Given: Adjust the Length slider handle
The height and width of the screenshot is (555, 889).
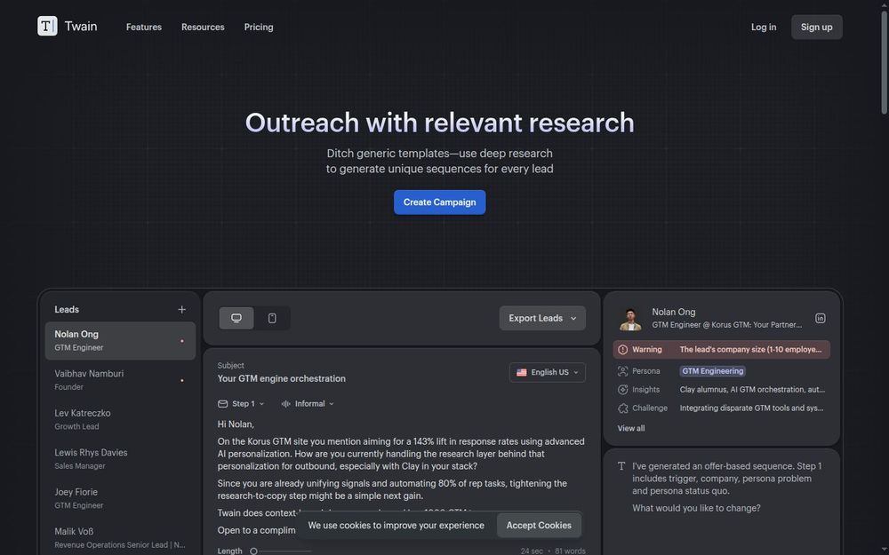Looking at the screenshot, I should click(254, 551).
